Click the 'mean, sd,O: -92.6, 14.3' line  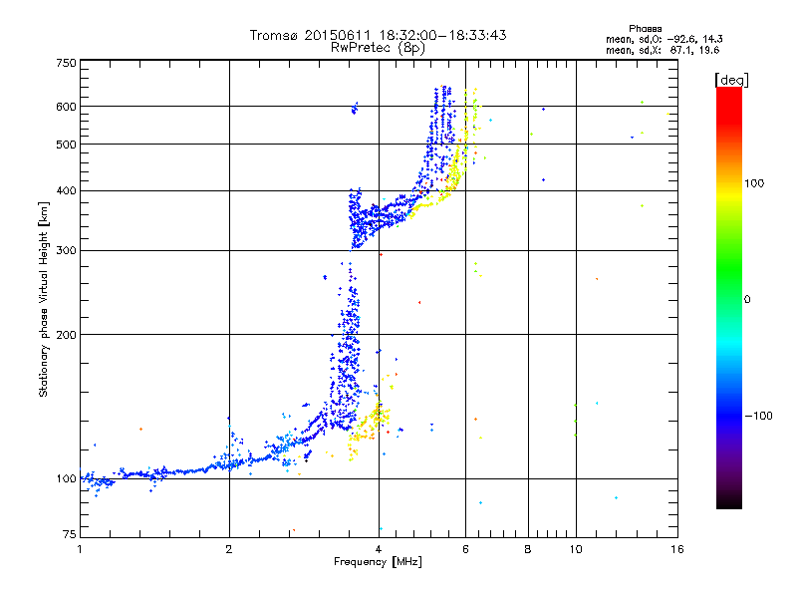point(664,39)
